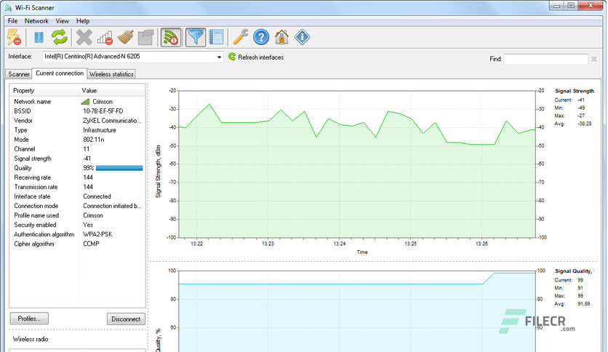Click the blue diamond info icon
Screen dimensions: 608x352
click(x=302, y=38)
